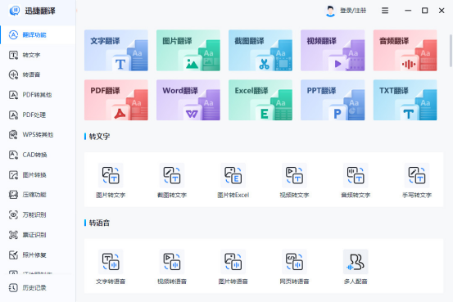Open the 视频翻译 card
453x302 pixels.
(x=333, y=50)
